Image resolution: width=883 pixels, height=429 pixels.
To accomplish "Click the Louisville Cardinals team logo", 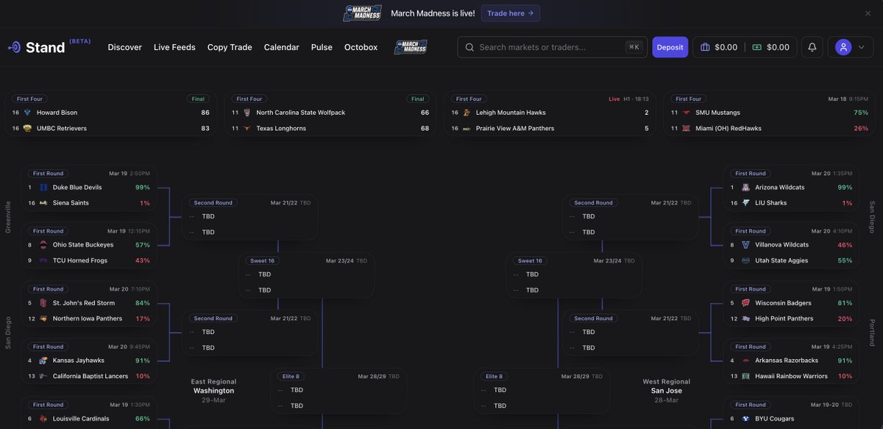I will coord(43,419).
